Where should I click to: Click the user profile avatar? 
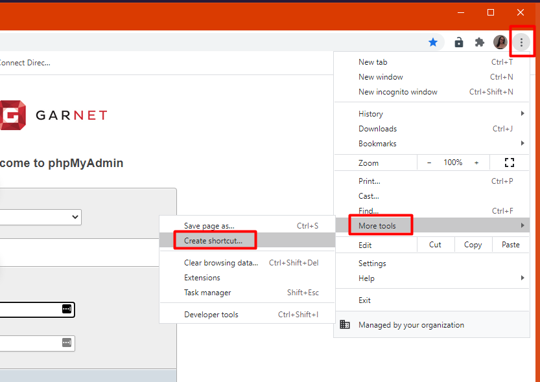point(500,43)
